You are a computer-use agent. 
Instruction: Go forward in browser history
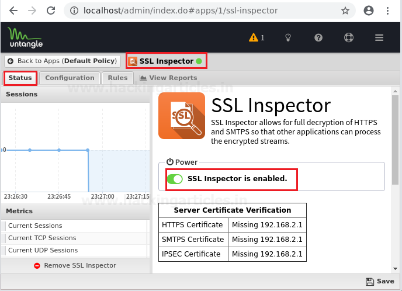[x=32, y=11]
